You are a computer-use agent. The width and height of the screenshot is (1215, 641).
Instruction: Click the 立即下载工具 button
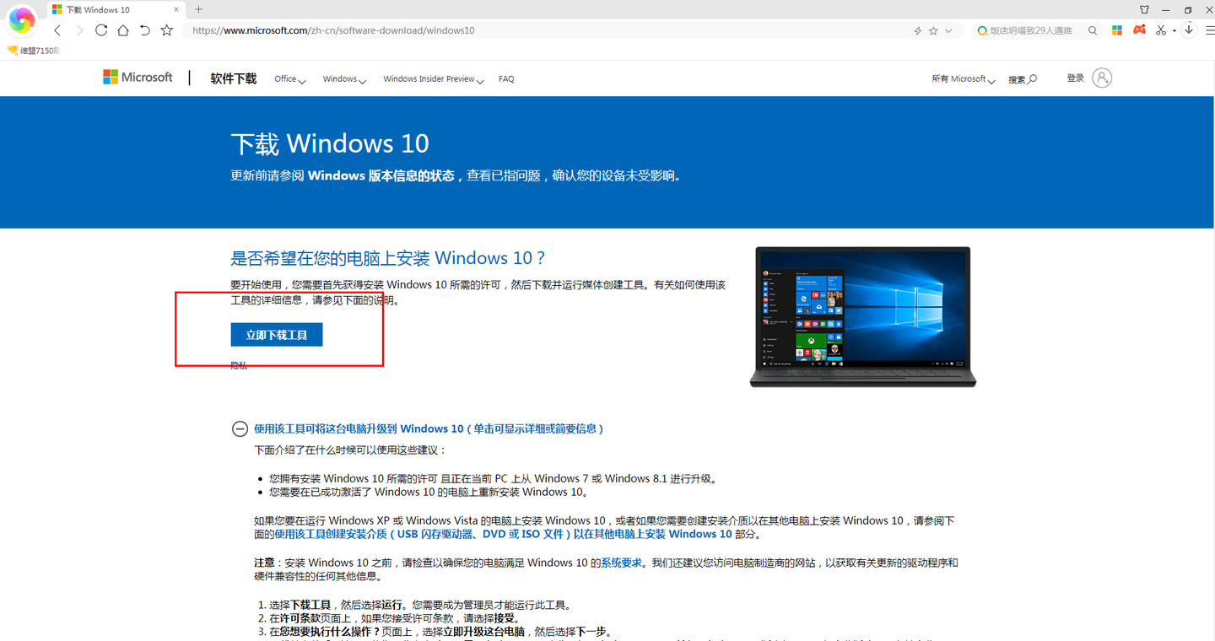277,335
